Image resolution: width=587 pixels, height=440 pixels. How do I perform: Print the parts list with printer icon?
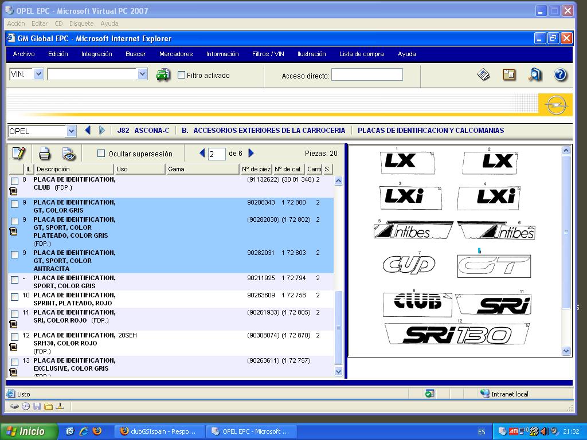tap(45, 154)
